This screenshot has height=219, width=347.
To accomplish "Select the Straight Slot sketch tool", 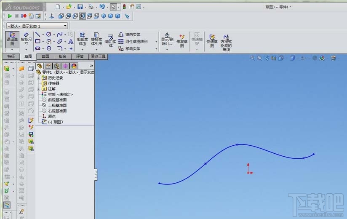I will 37,48.
